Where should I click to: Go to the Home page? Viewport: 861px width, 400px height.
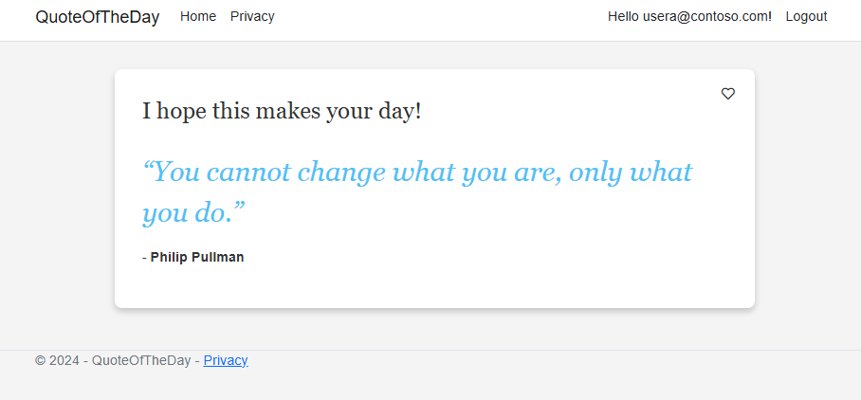[x=198, y=16]
